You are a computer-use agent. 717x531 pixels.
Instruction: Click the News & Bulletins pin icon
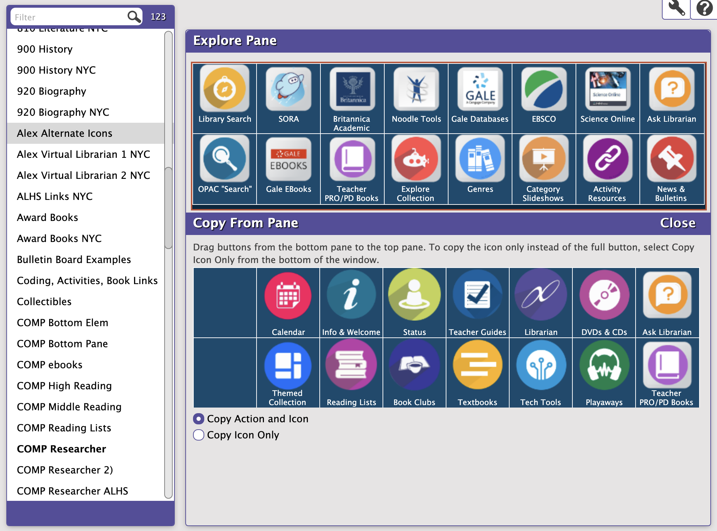pyautogui.click(x=672, y=159)
